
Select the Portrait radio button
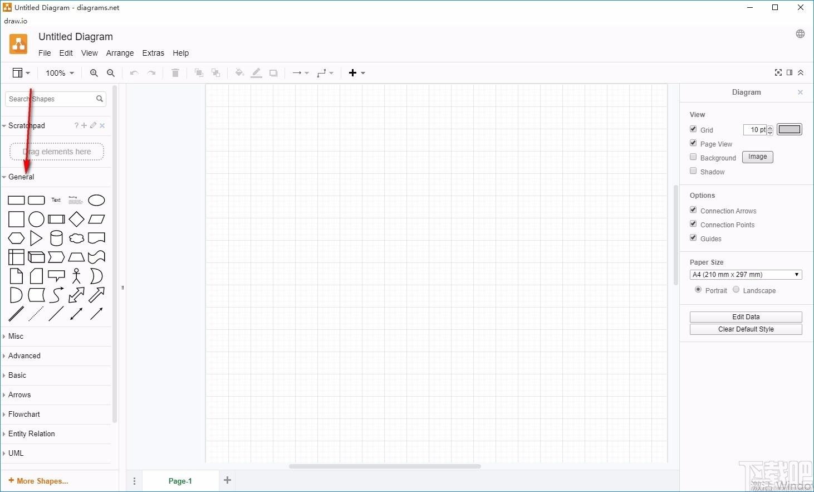(698, 290)
